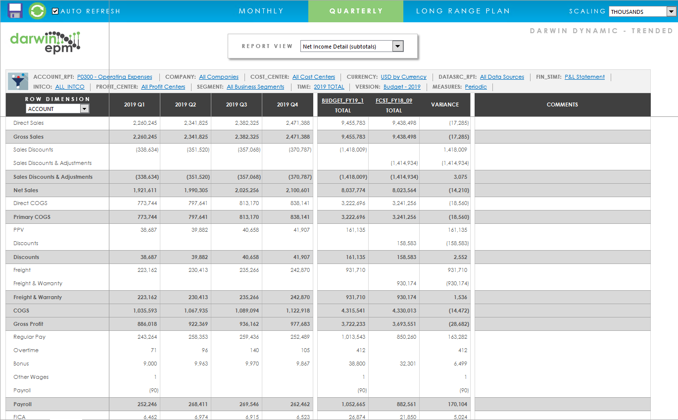Toggle the Auto Refresh checkbox
The width and height of the screenshot is (678, 420).
tap(55, 11)
